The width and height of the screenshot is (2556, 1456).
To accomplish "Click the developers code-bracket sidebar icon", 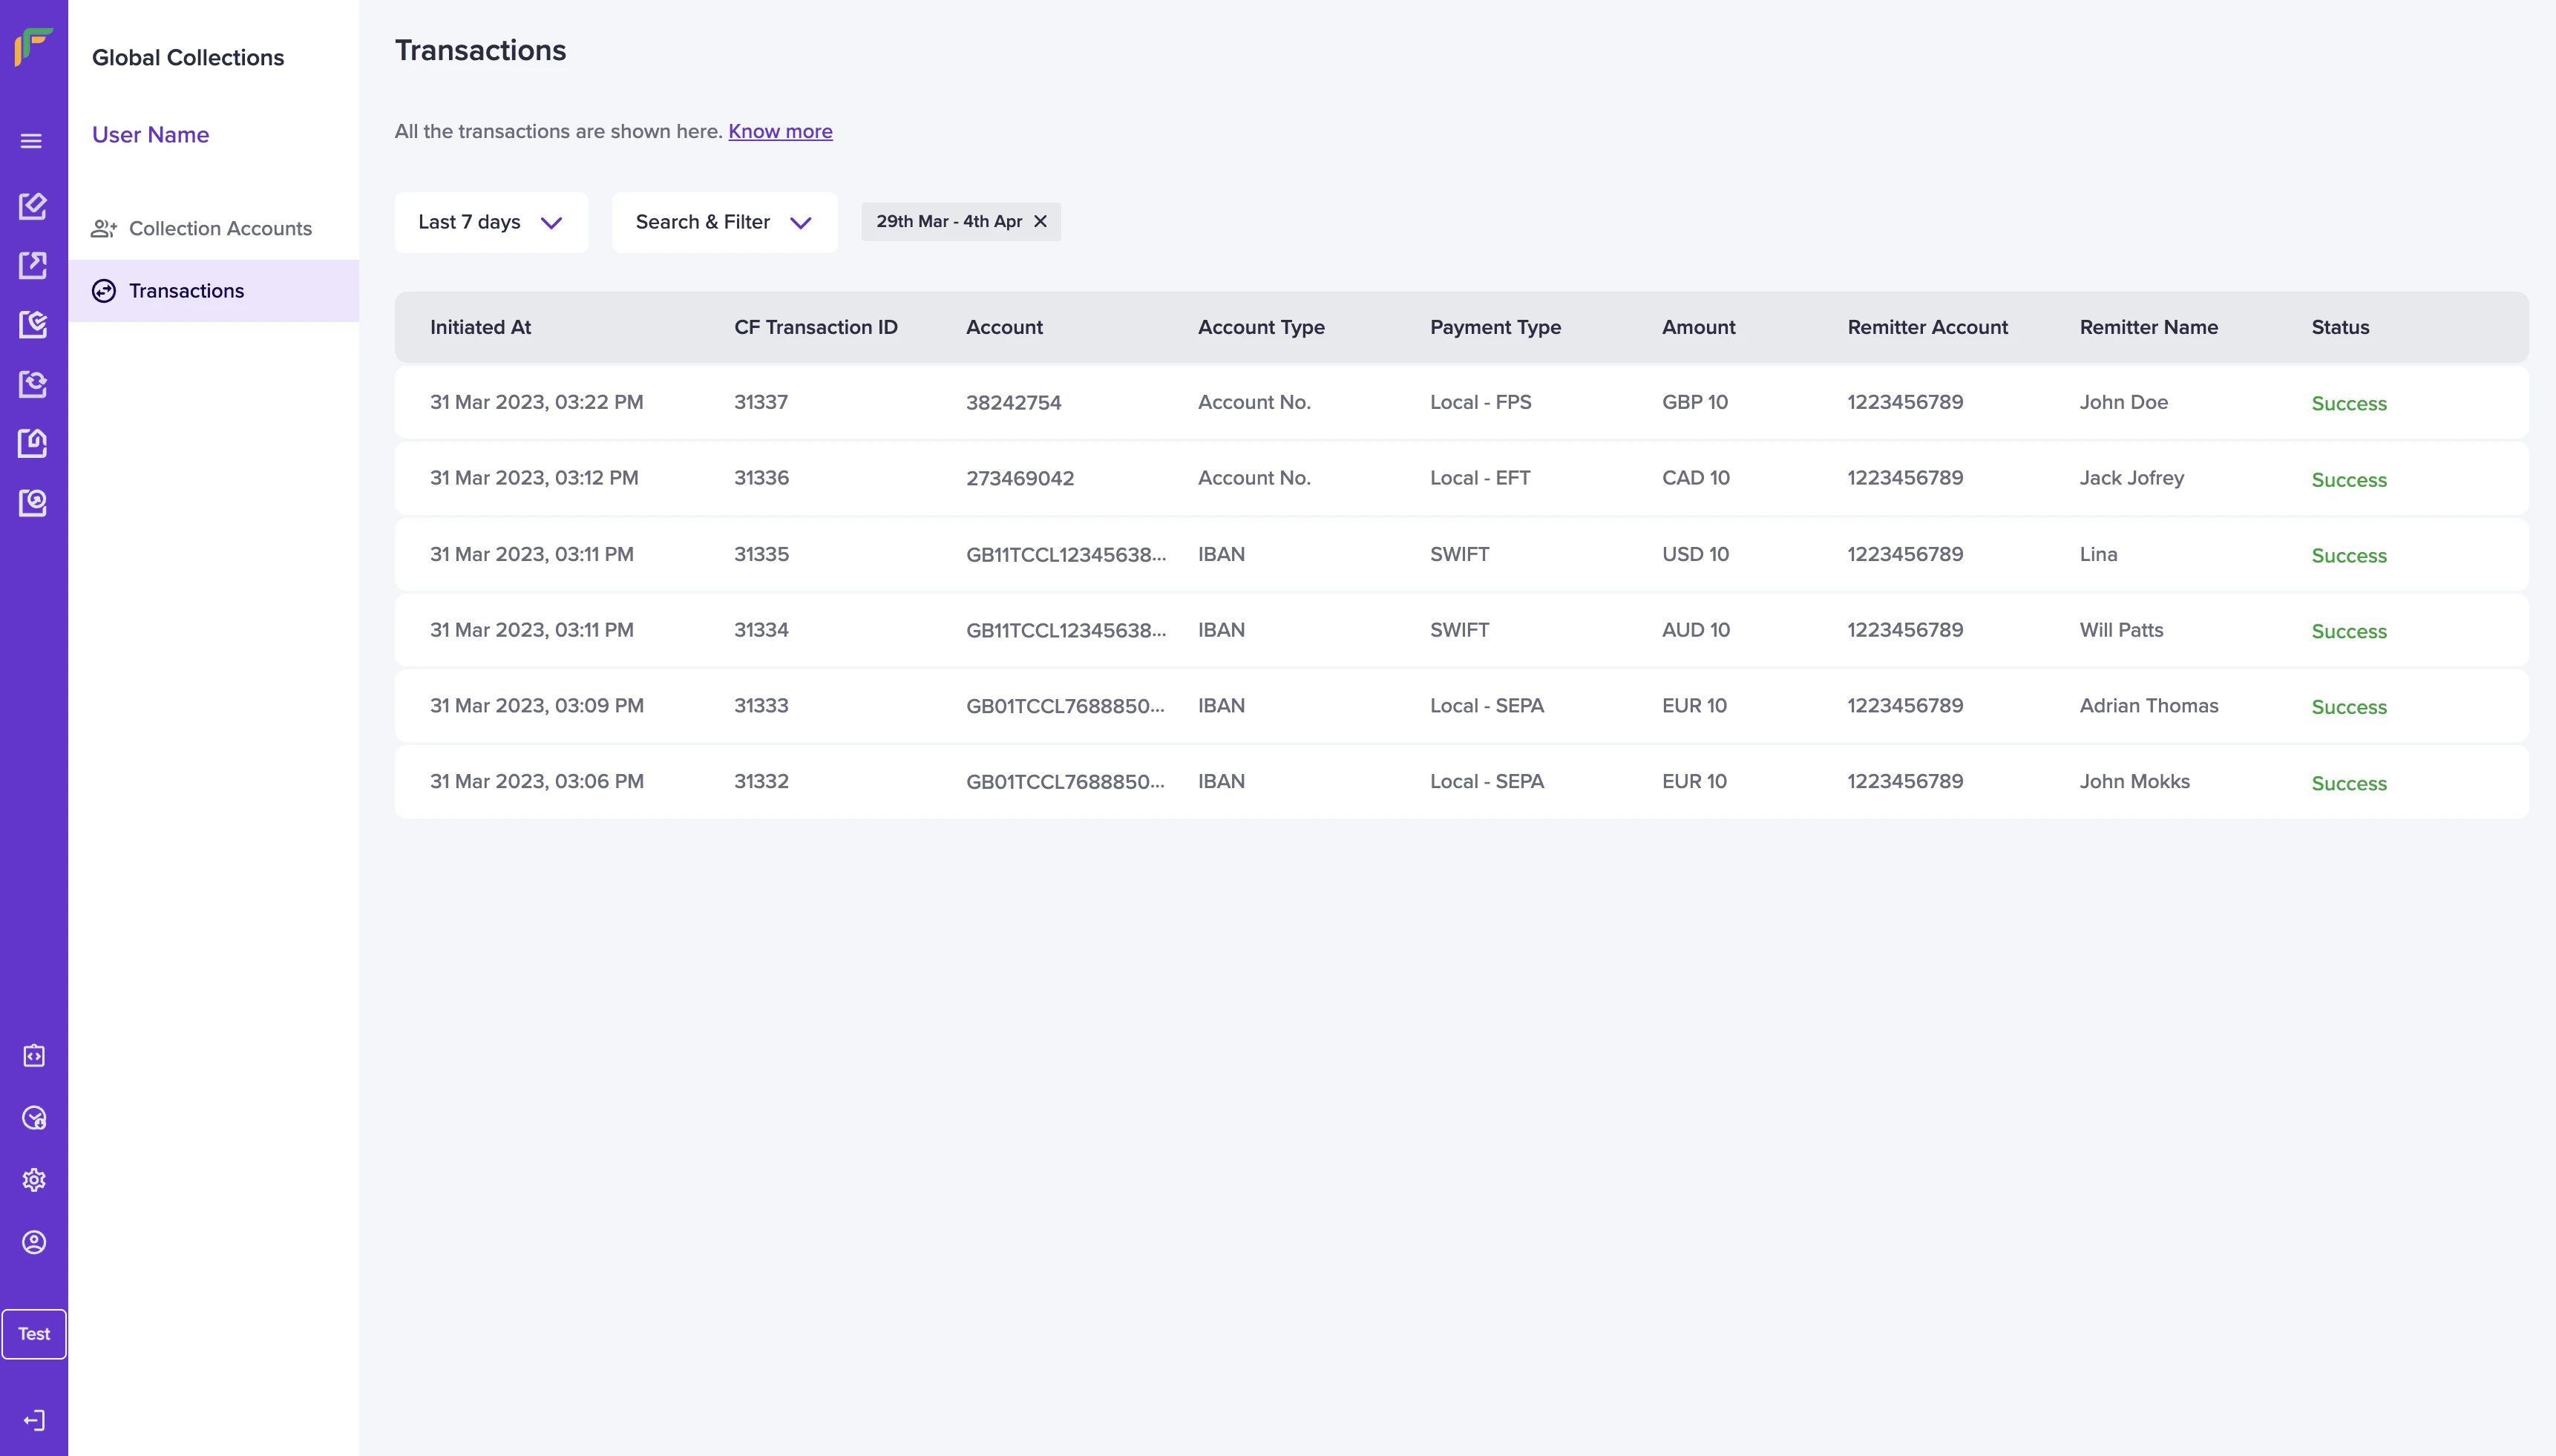I will [x=34, y=1056].
